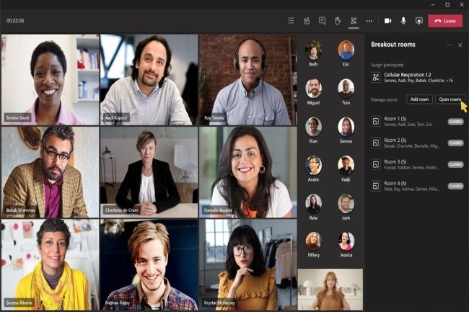Toggle the breakout rooms toolbar icon
Screen dimensions: 469x312
(354, 21)
